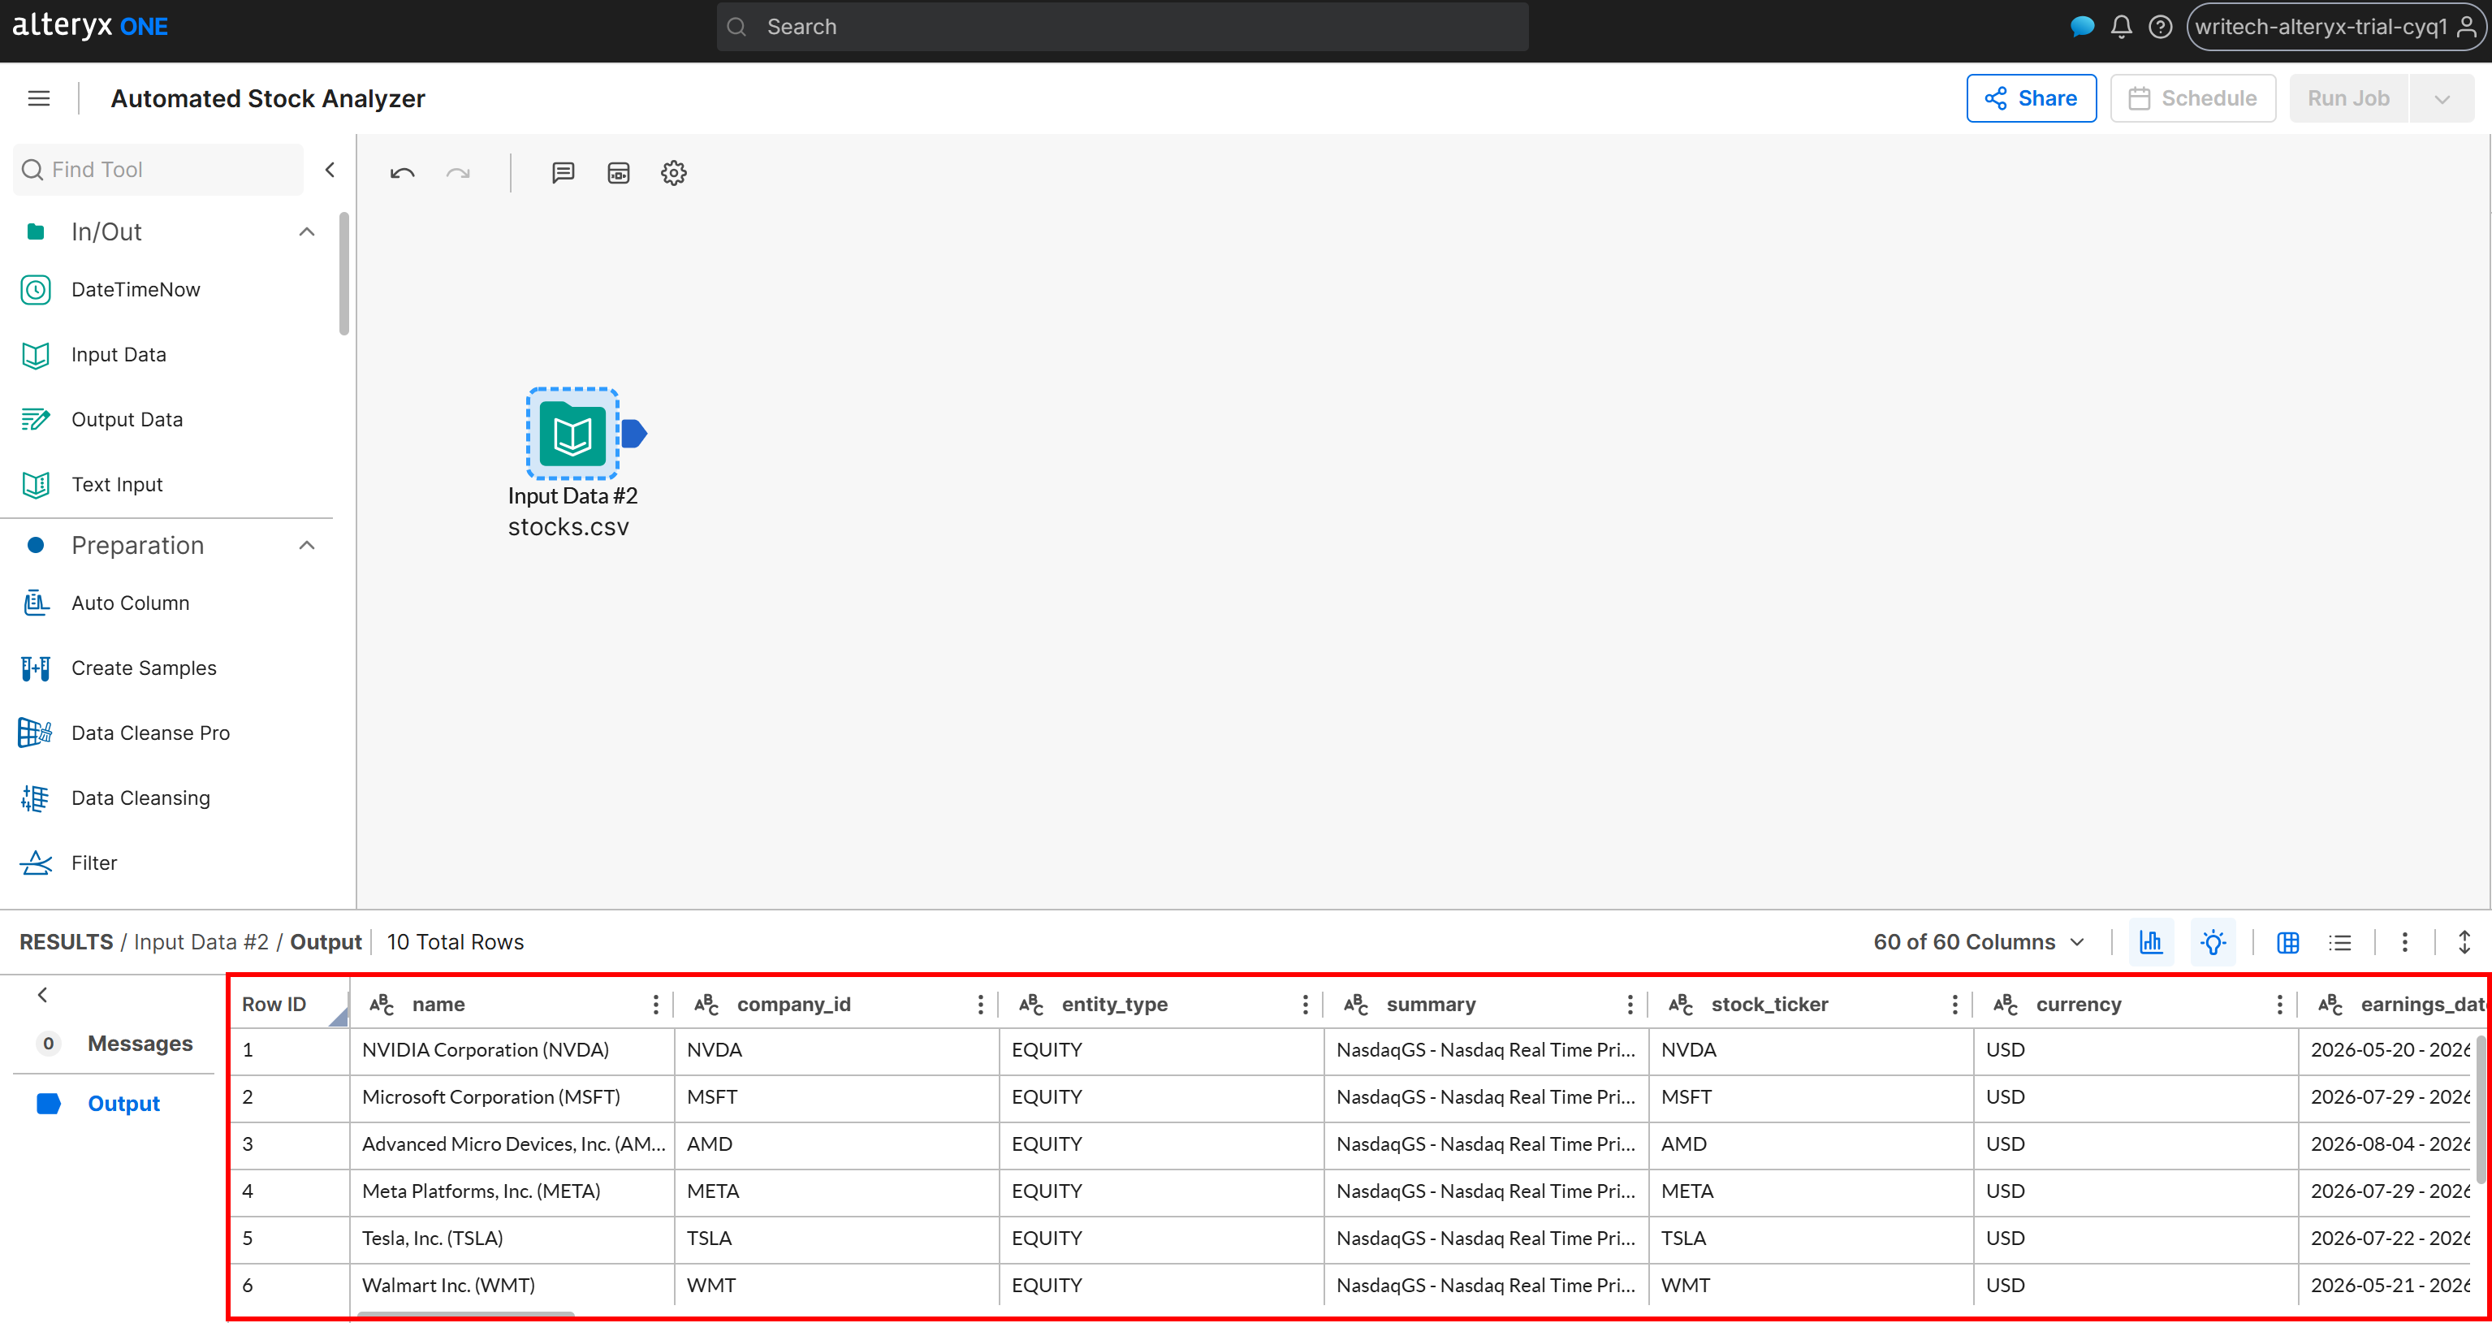The height and width of the screenshot is (1323, 2492).
Task: Click the tool palette vertical scrollbar
Action: (x=344, y=275)
